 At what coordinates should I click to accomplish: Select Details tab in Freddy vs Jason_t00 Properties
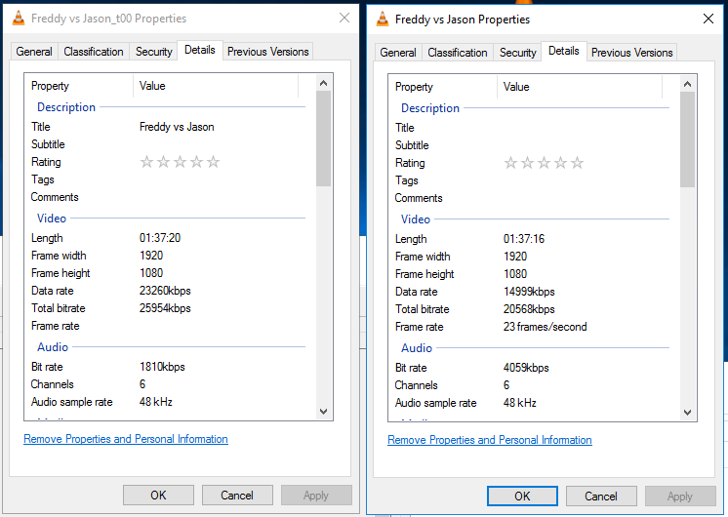[x=200, y=50]
